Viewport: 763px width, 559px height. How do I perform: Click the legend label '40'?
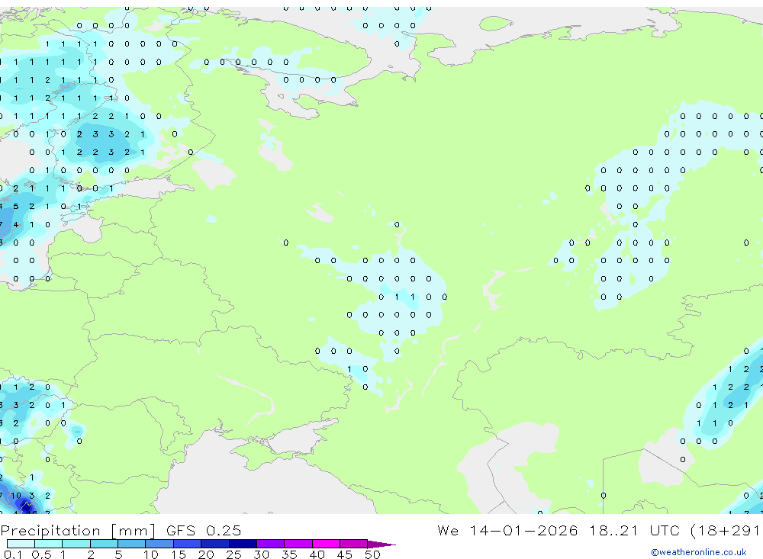(x=317, y=554)
